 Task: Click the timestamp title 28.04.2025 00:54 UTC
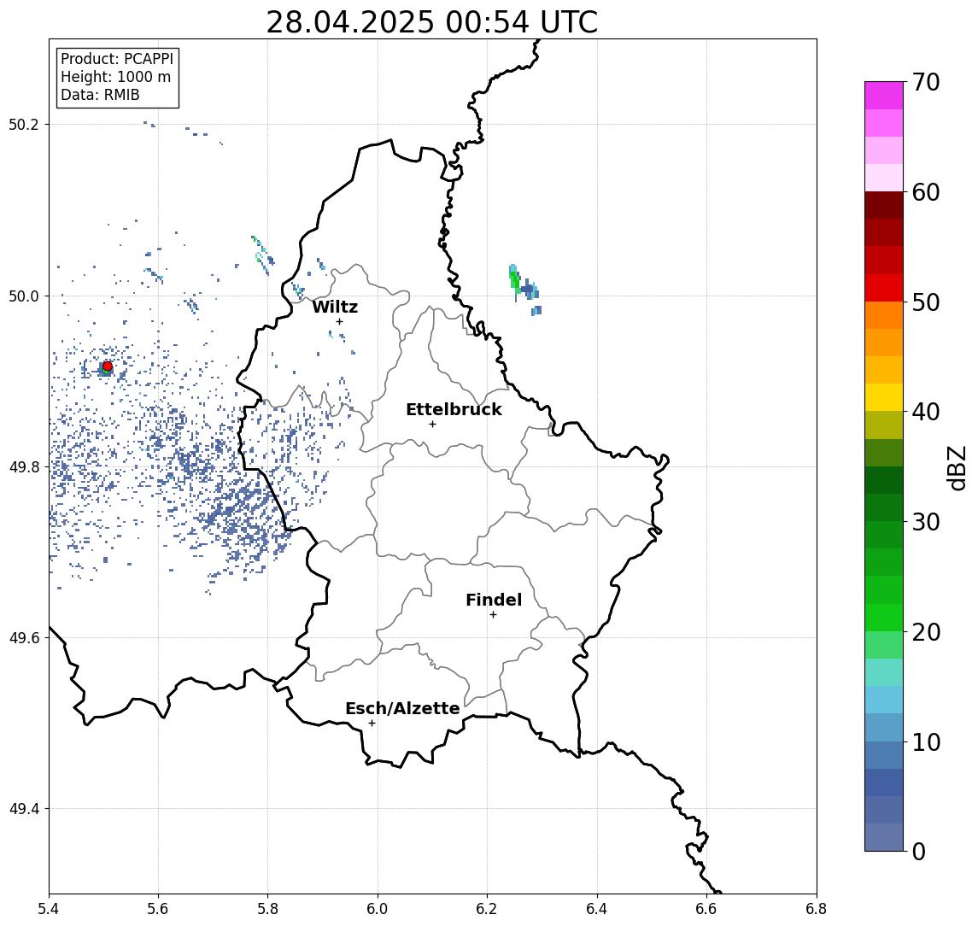pos(432,22)
